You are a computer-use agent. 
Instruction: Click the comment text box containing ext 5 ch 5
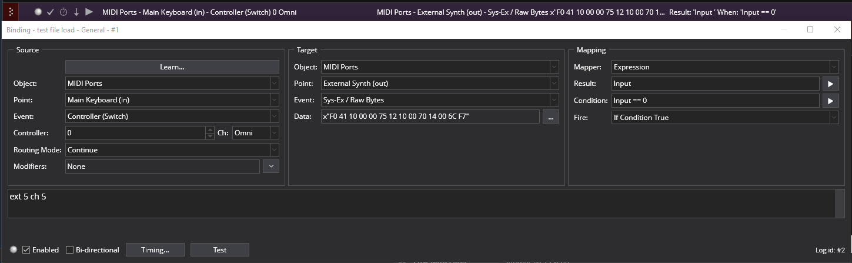pyautogui.click(x=421, y=204)
